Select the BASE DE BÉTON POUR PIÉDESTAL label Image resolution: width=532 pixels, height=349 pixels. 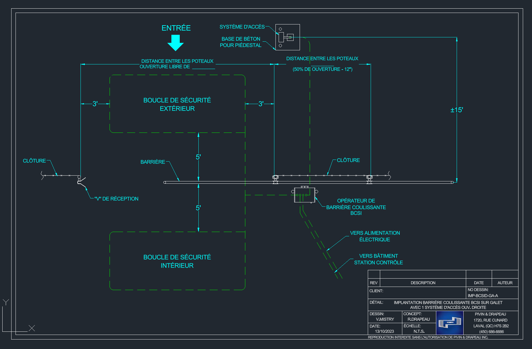click(x=241, y=42)
